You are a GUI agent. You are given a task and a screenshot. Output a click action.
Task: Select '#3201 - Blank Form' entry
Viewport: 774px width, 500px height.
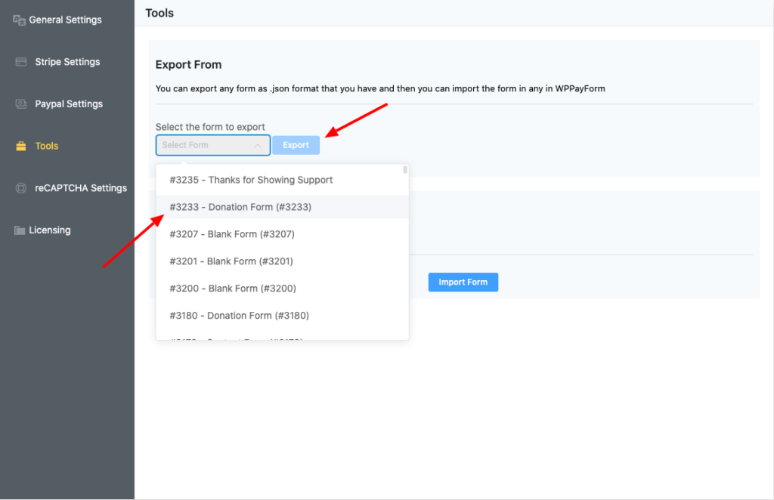pyautogui.click(x=231, y=261)
